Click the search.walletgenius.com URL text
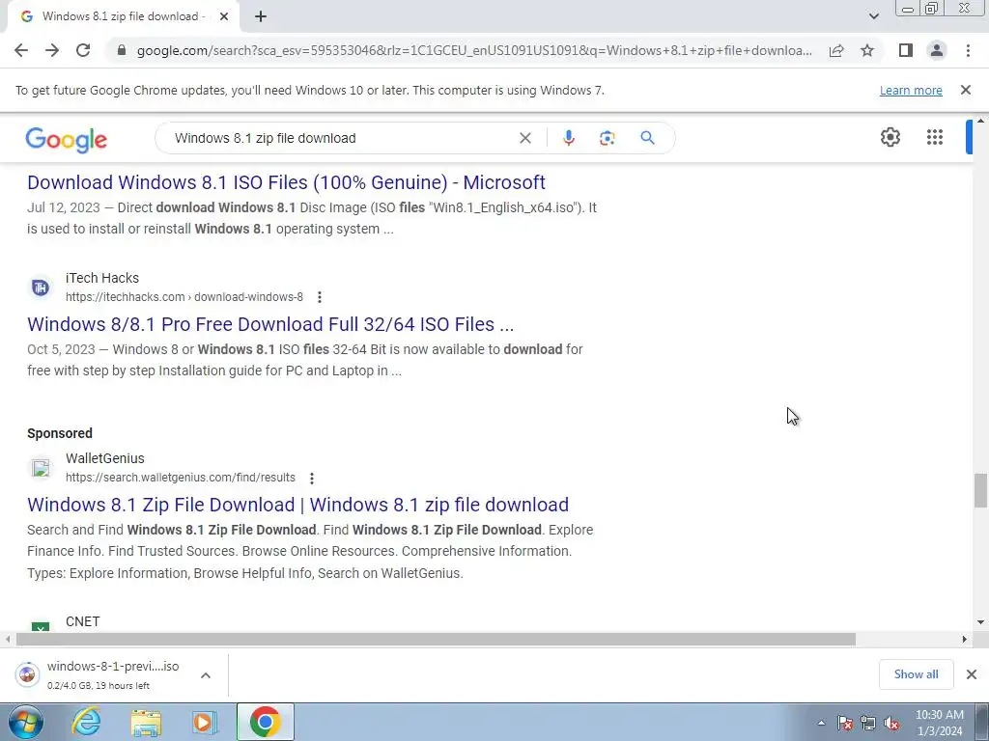989x741 pixels. pyautogui.click(x=181, y=478)
